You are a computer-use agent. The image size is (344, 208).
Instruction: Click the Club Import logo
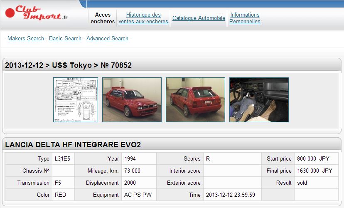37,13
